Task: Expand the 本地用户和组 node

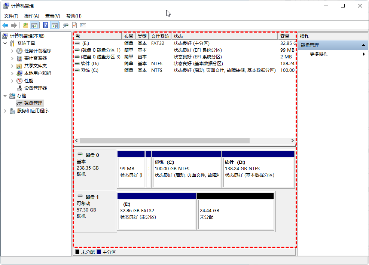Action: coord(12,73)
